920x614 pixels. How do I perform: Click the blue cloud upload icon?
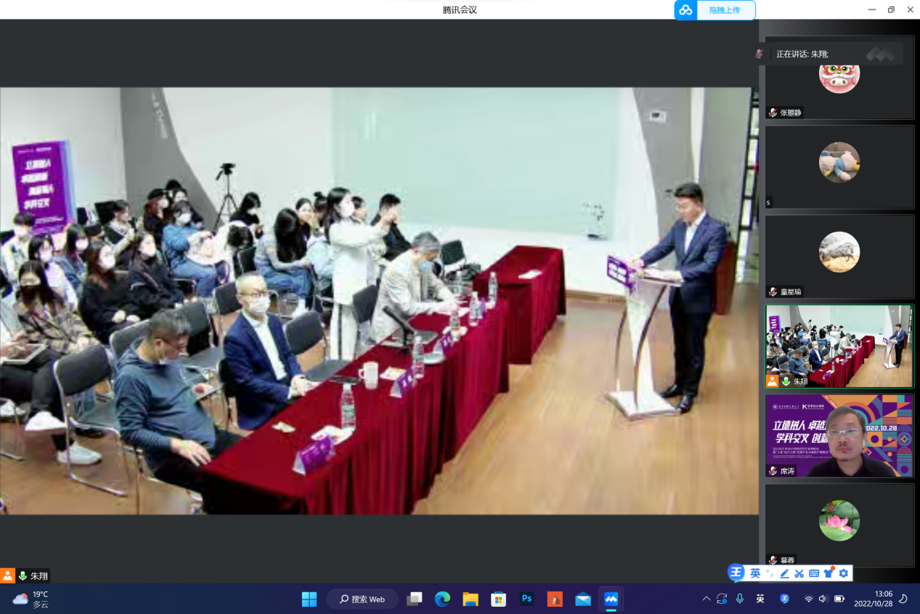[685, 10]
